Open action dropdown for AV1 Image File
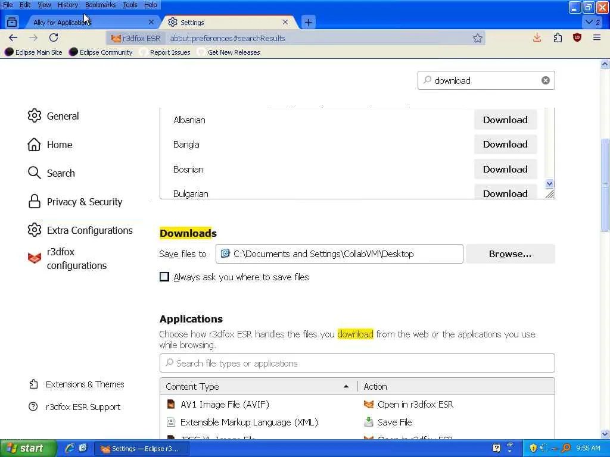 pos(456,405)
